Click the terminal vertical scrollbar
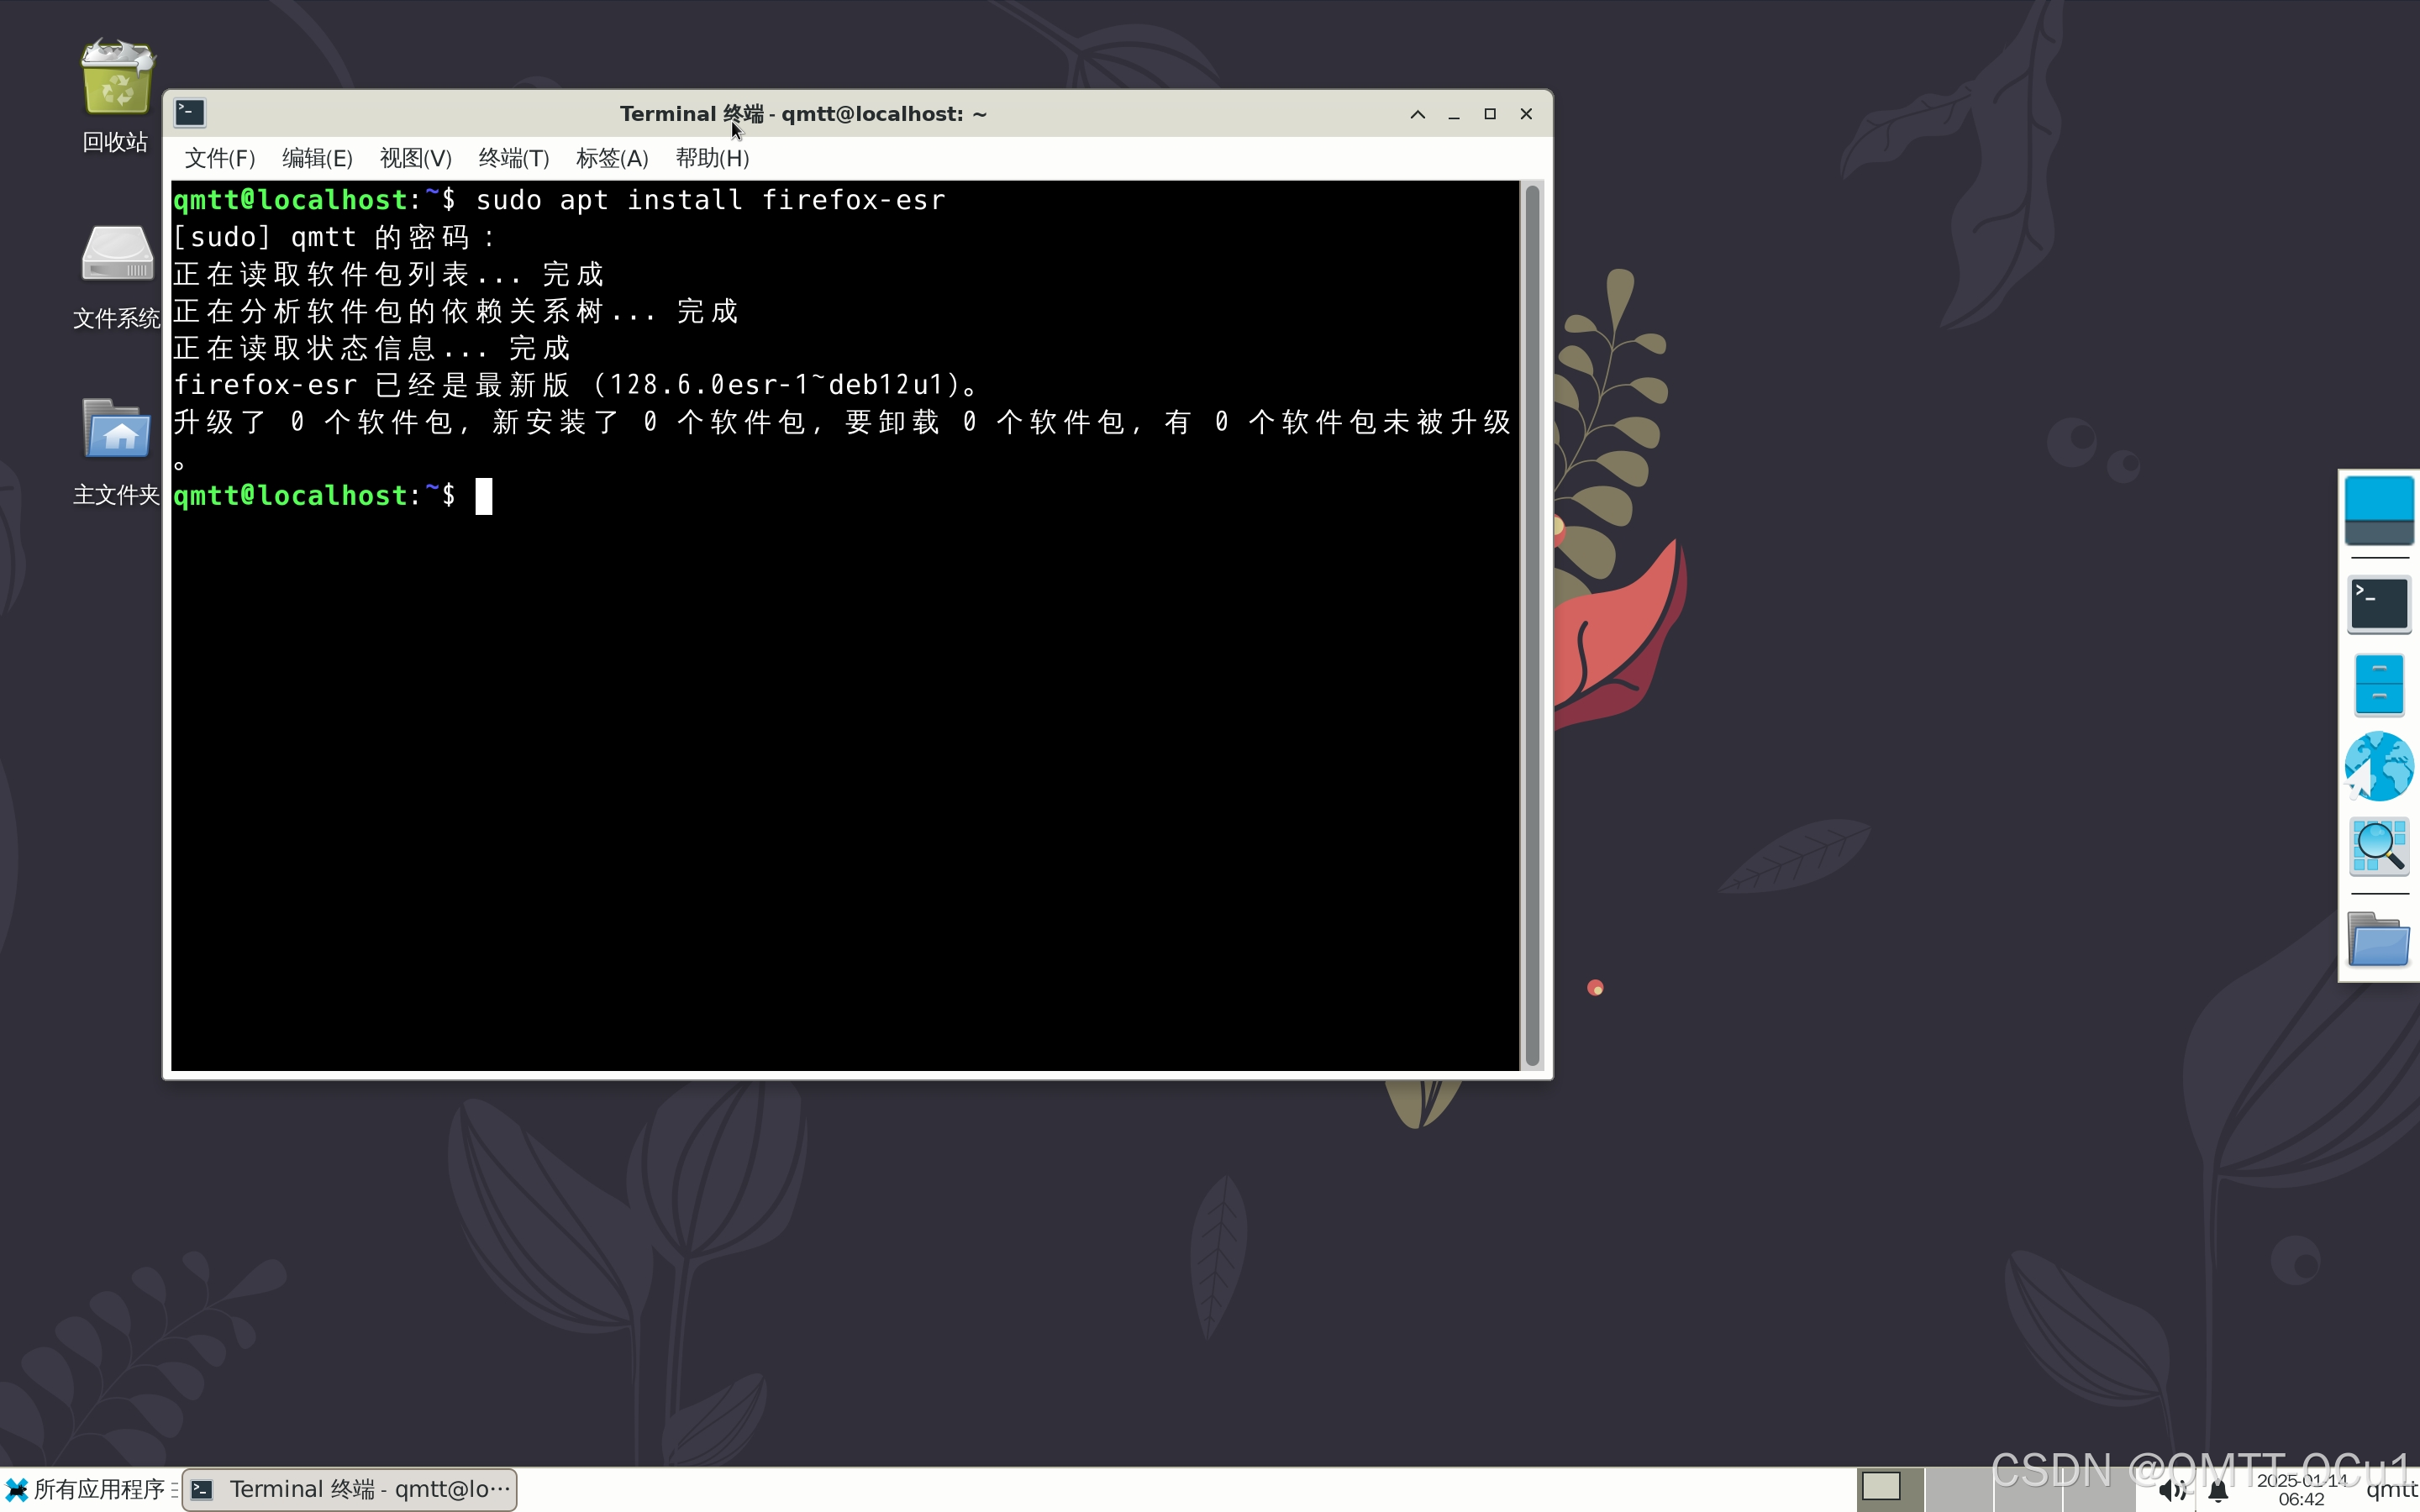Screen dimensions: 2420x1512 click(x=1531, y=625)
